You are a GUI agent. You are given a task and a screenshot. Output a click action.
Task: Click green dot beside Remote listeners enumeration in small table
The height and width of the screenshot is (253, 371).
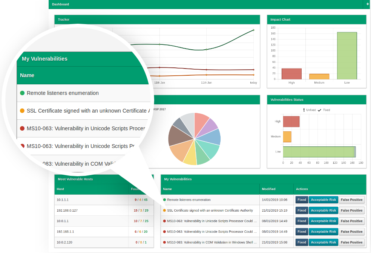click(x=164, y=200)
